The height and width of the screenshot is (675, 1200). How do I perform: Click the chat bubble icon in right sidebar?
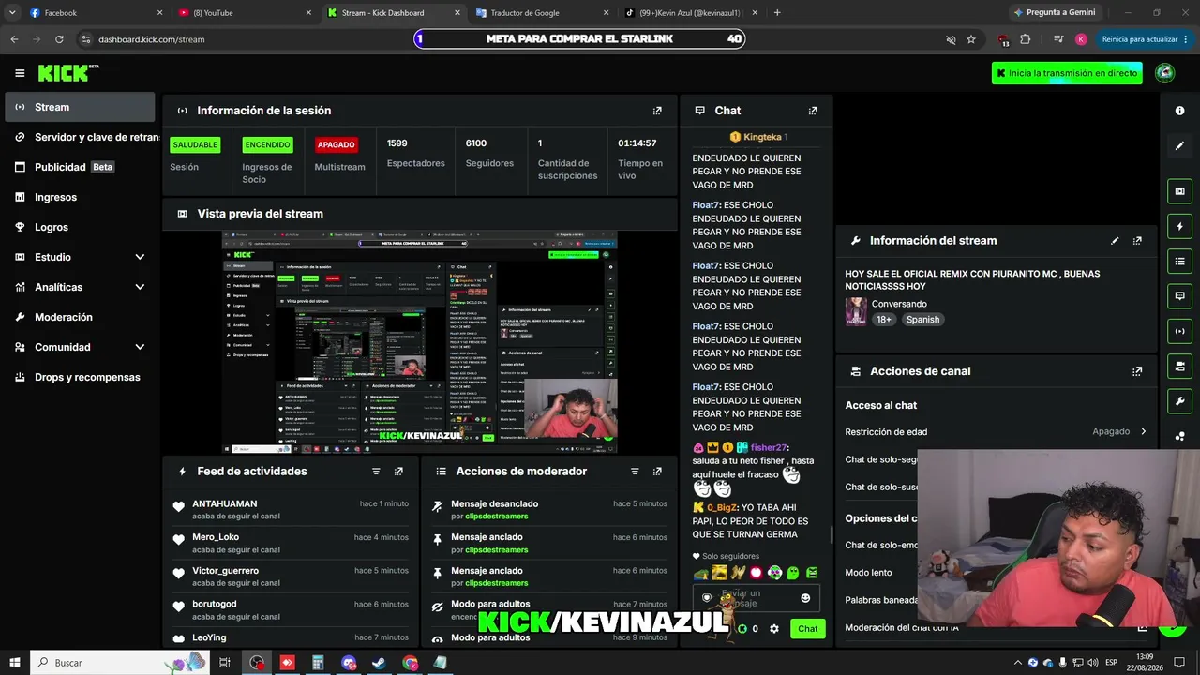(1179, 295)
